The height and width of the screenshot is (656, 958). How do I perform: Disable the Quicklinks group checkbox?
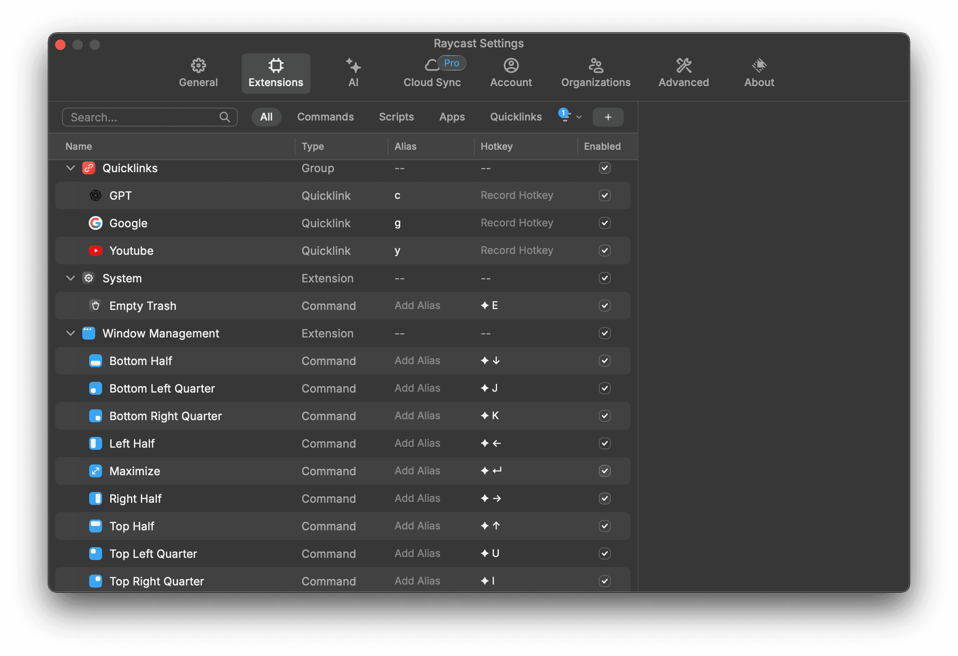point(604,168)
